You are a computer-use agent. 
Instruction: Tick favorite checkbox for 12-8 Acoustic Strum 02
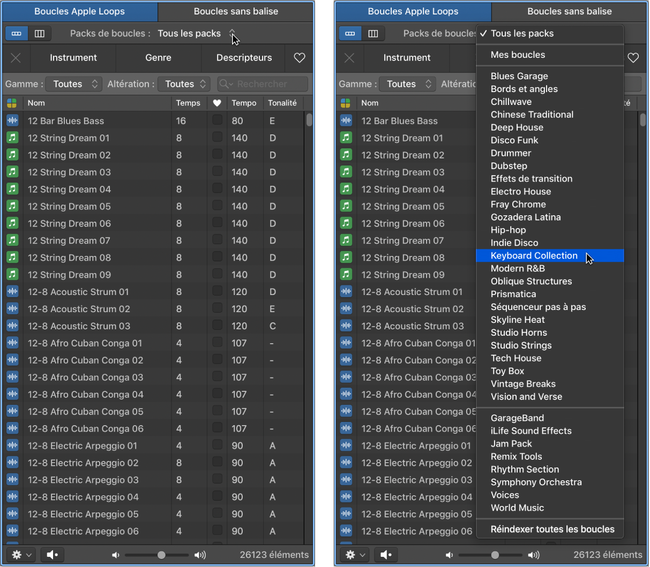click(x=217, y=308)
